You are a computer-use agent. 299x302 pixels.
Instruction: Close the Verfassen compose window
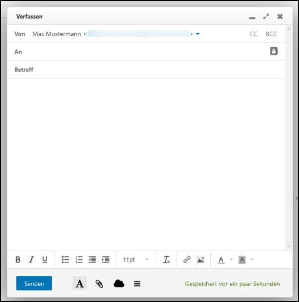pos(280,16)
